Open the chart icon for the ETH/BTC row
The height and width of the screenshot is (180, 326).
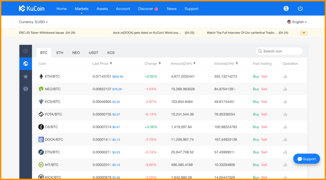pyautogui.click(x=285, y=77)
